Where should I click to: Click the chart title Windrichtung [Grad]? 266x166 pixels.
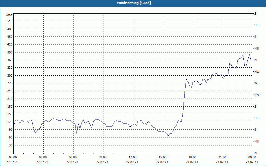tap(134, 3)
